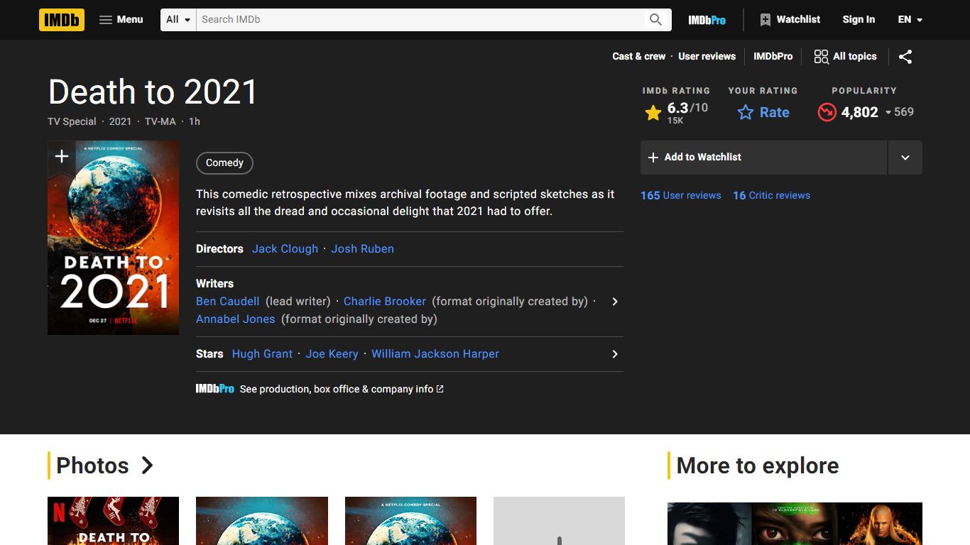970x545 pixels.
Task: Expand the watchlist options chevron
Action: [905, 158]
